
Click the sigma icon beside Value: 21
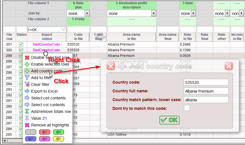[x=27, y=118]
